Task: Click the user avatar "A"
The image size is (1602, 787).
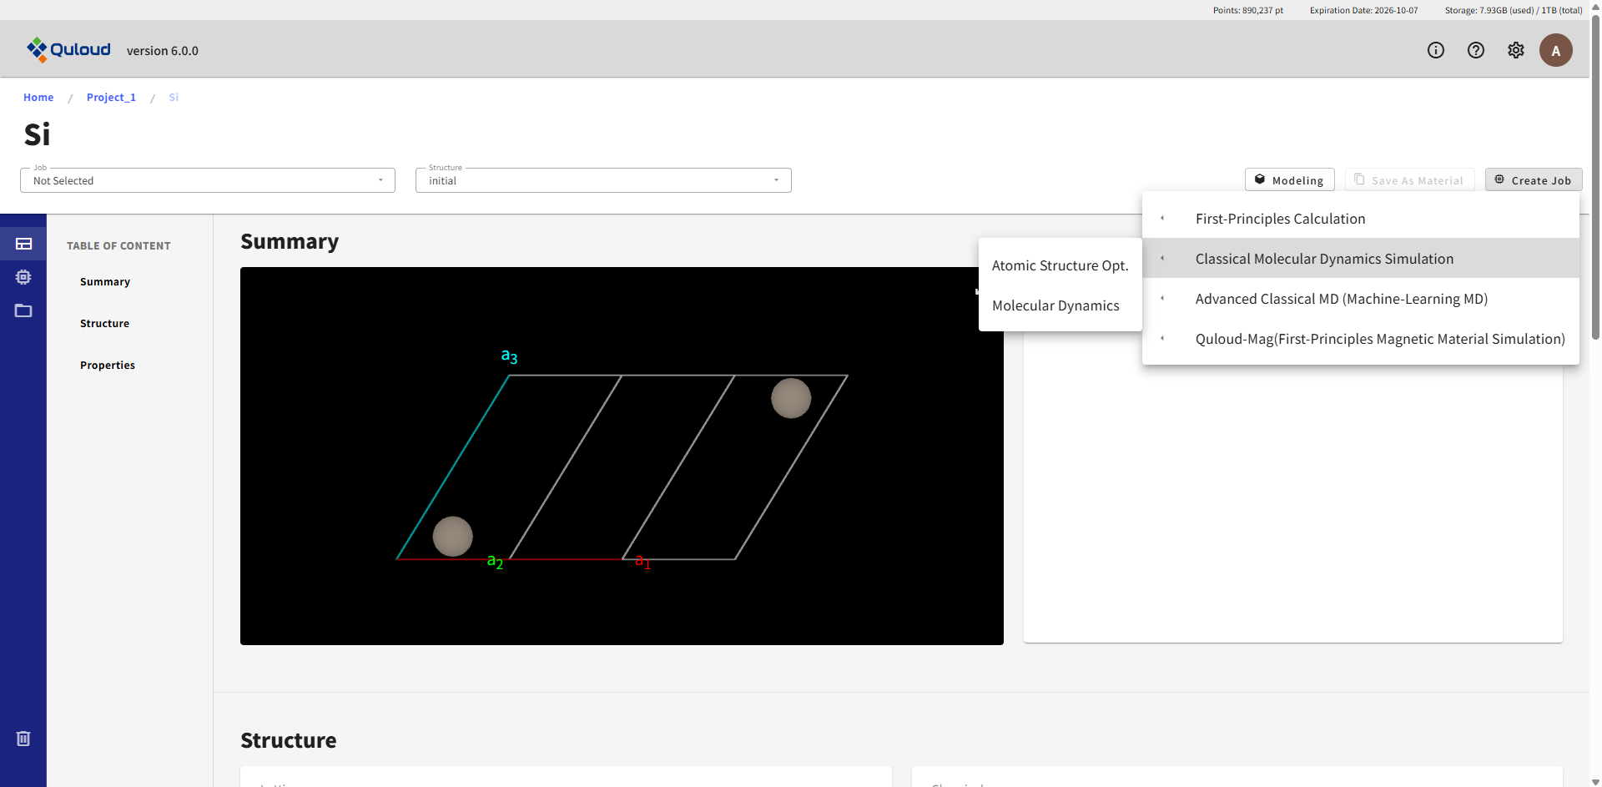Action: coord(1555,50)
